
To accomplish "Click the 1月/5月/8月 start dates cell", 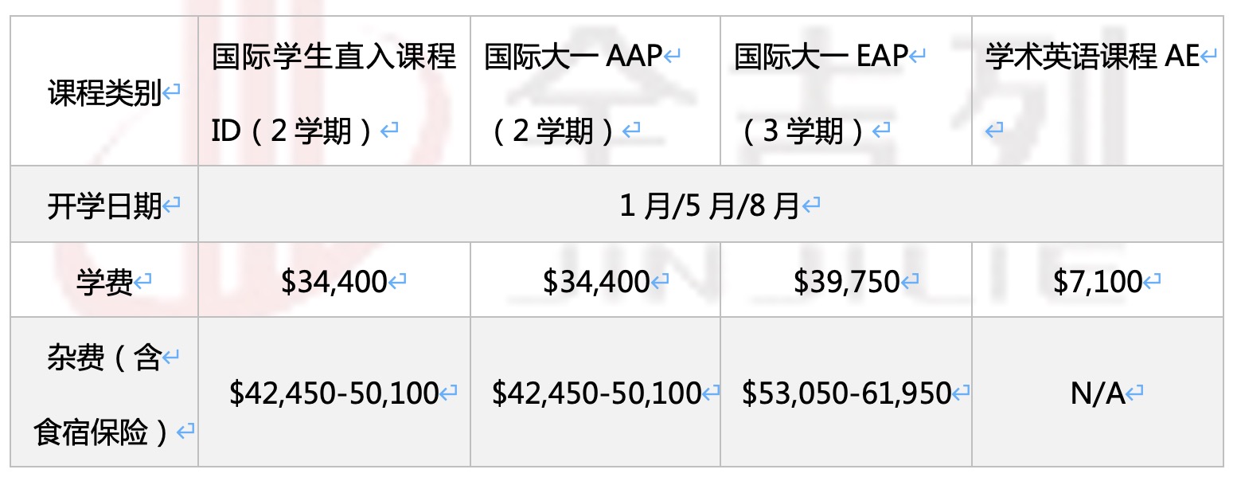I will [x=708, y=207].
